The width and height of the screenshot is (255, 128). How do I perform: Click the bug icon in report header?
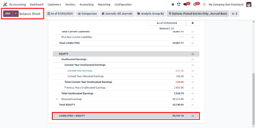193,23
